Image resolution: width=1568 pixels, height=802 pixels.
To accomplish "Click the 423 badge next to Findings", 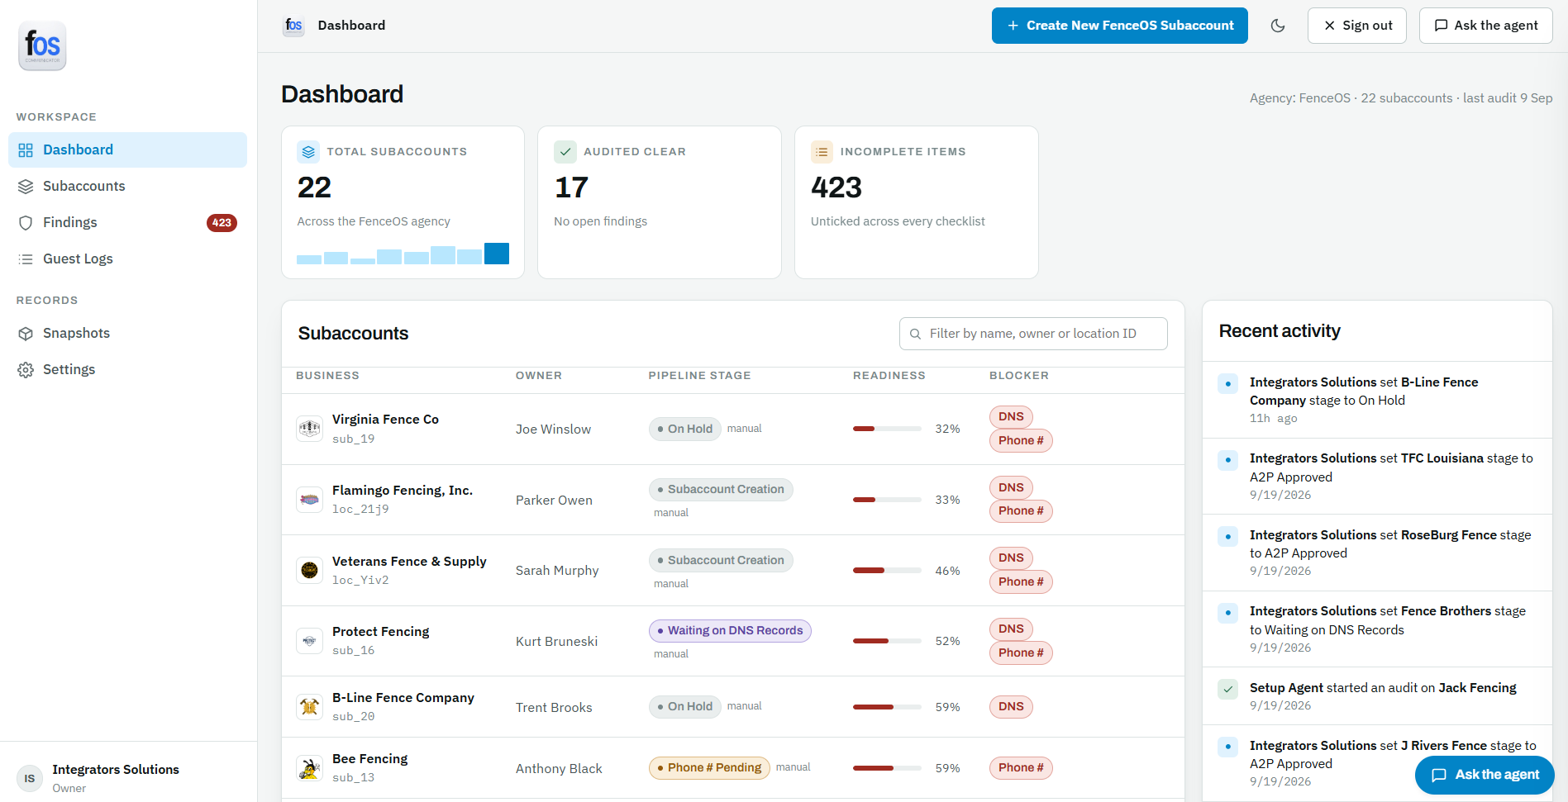I will (222, 223).
